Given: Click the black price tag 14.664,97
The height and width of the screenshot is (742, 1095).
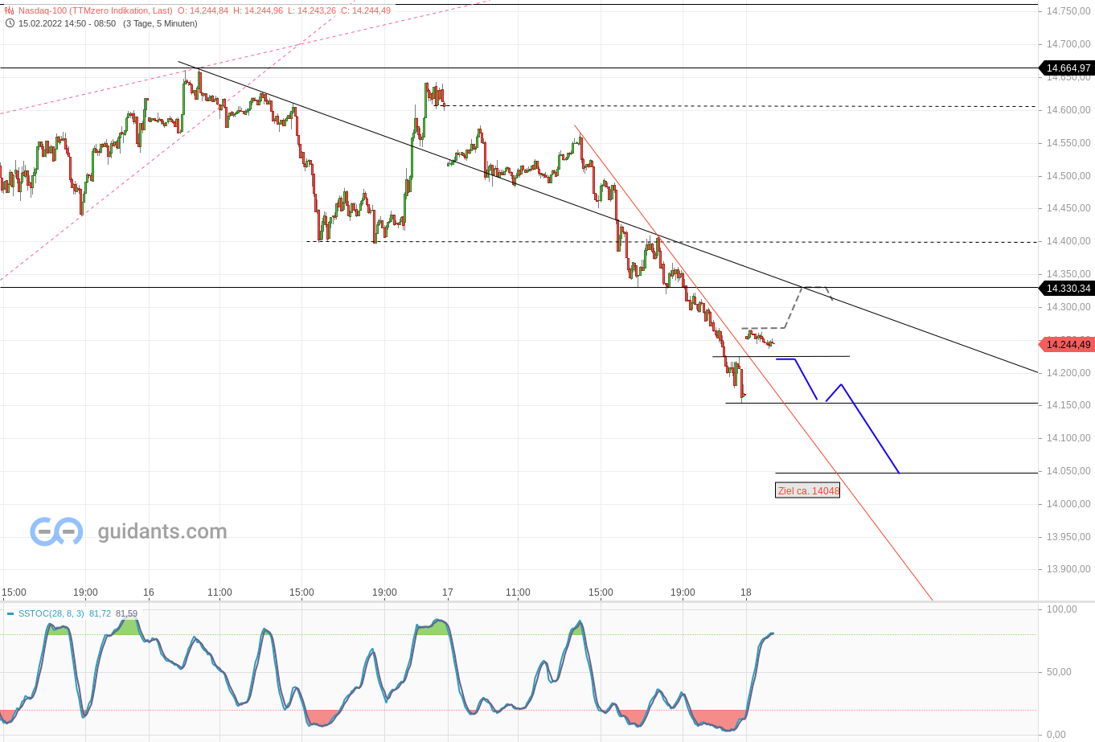Looking at the screenshot, I should [1067, 68].
